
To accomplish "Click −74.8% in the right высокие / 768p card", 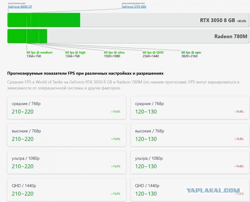I will point(239,139).
